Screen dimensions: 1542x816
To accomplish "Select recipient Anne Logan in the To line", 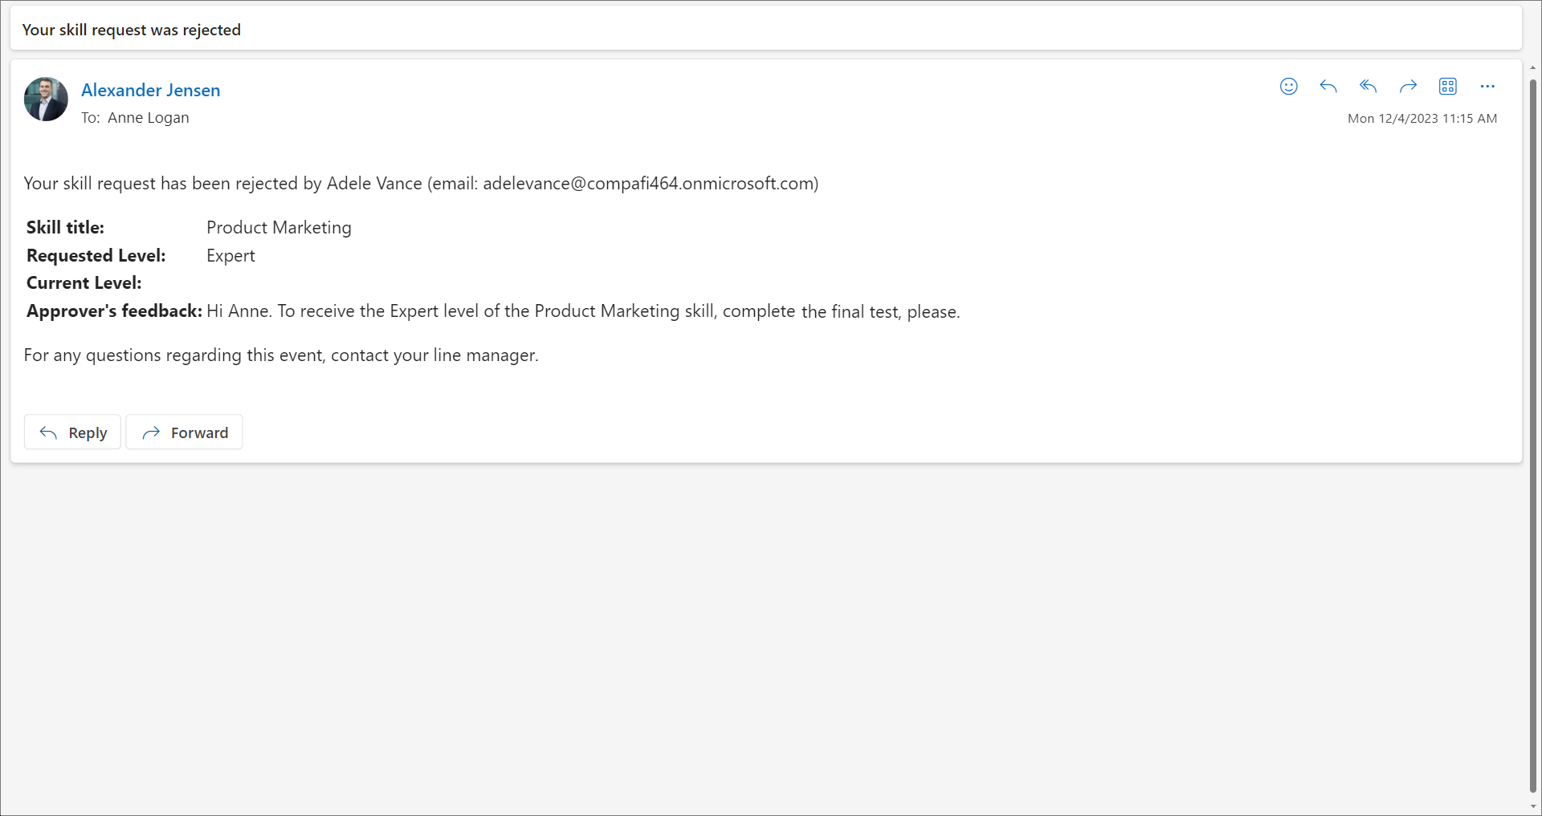I will tap(149, 118).
